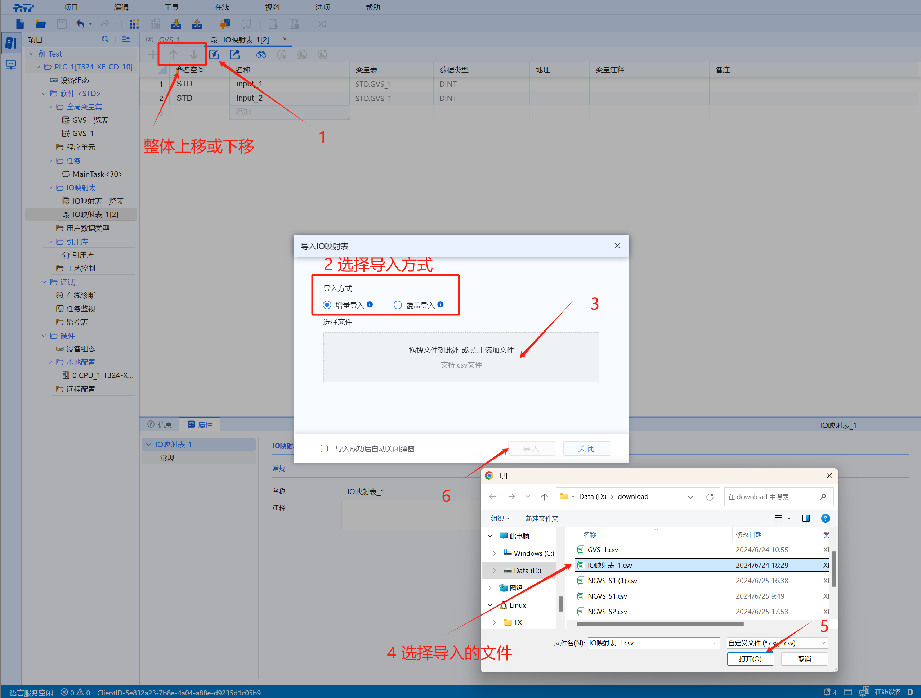The height and width of the screenshot is (698, 921).
Task: Click refresh icon in file dialog
Action: [x=710, y=496]
